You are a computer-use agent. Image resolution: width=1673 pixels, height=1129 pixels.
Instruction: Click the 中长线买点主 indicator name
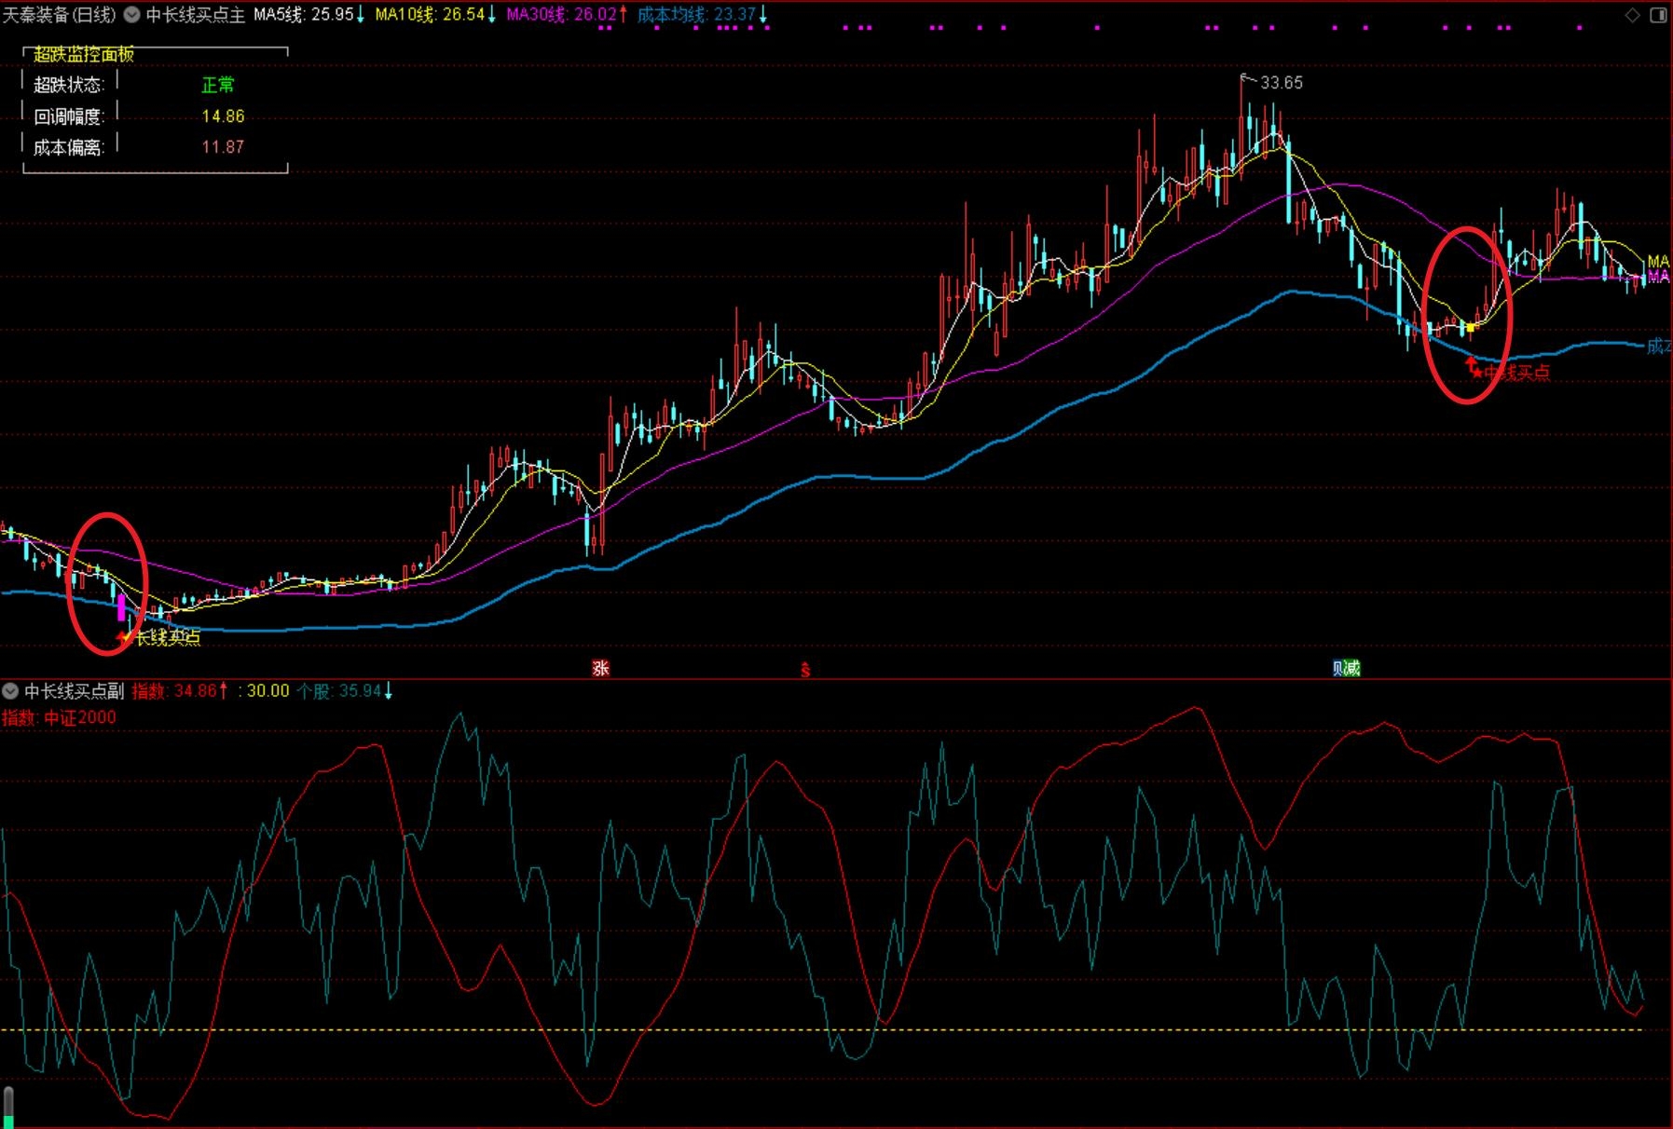[195, 15]
